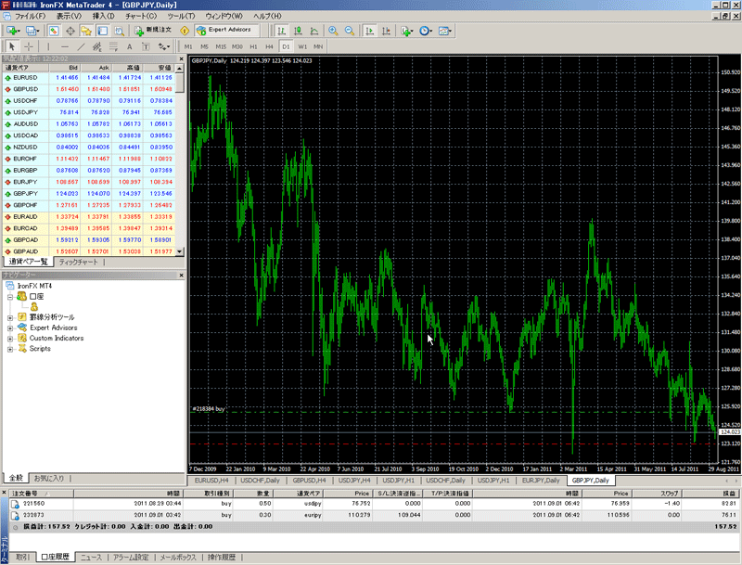Open the お気に入り tab in Navigator
Image resolution: width=742 pixels, height=565 pixels.
pyautogui.click(x=49, y=478)
